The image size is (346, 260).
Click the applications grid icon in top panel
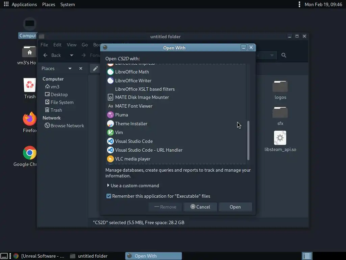click(6, 4)
